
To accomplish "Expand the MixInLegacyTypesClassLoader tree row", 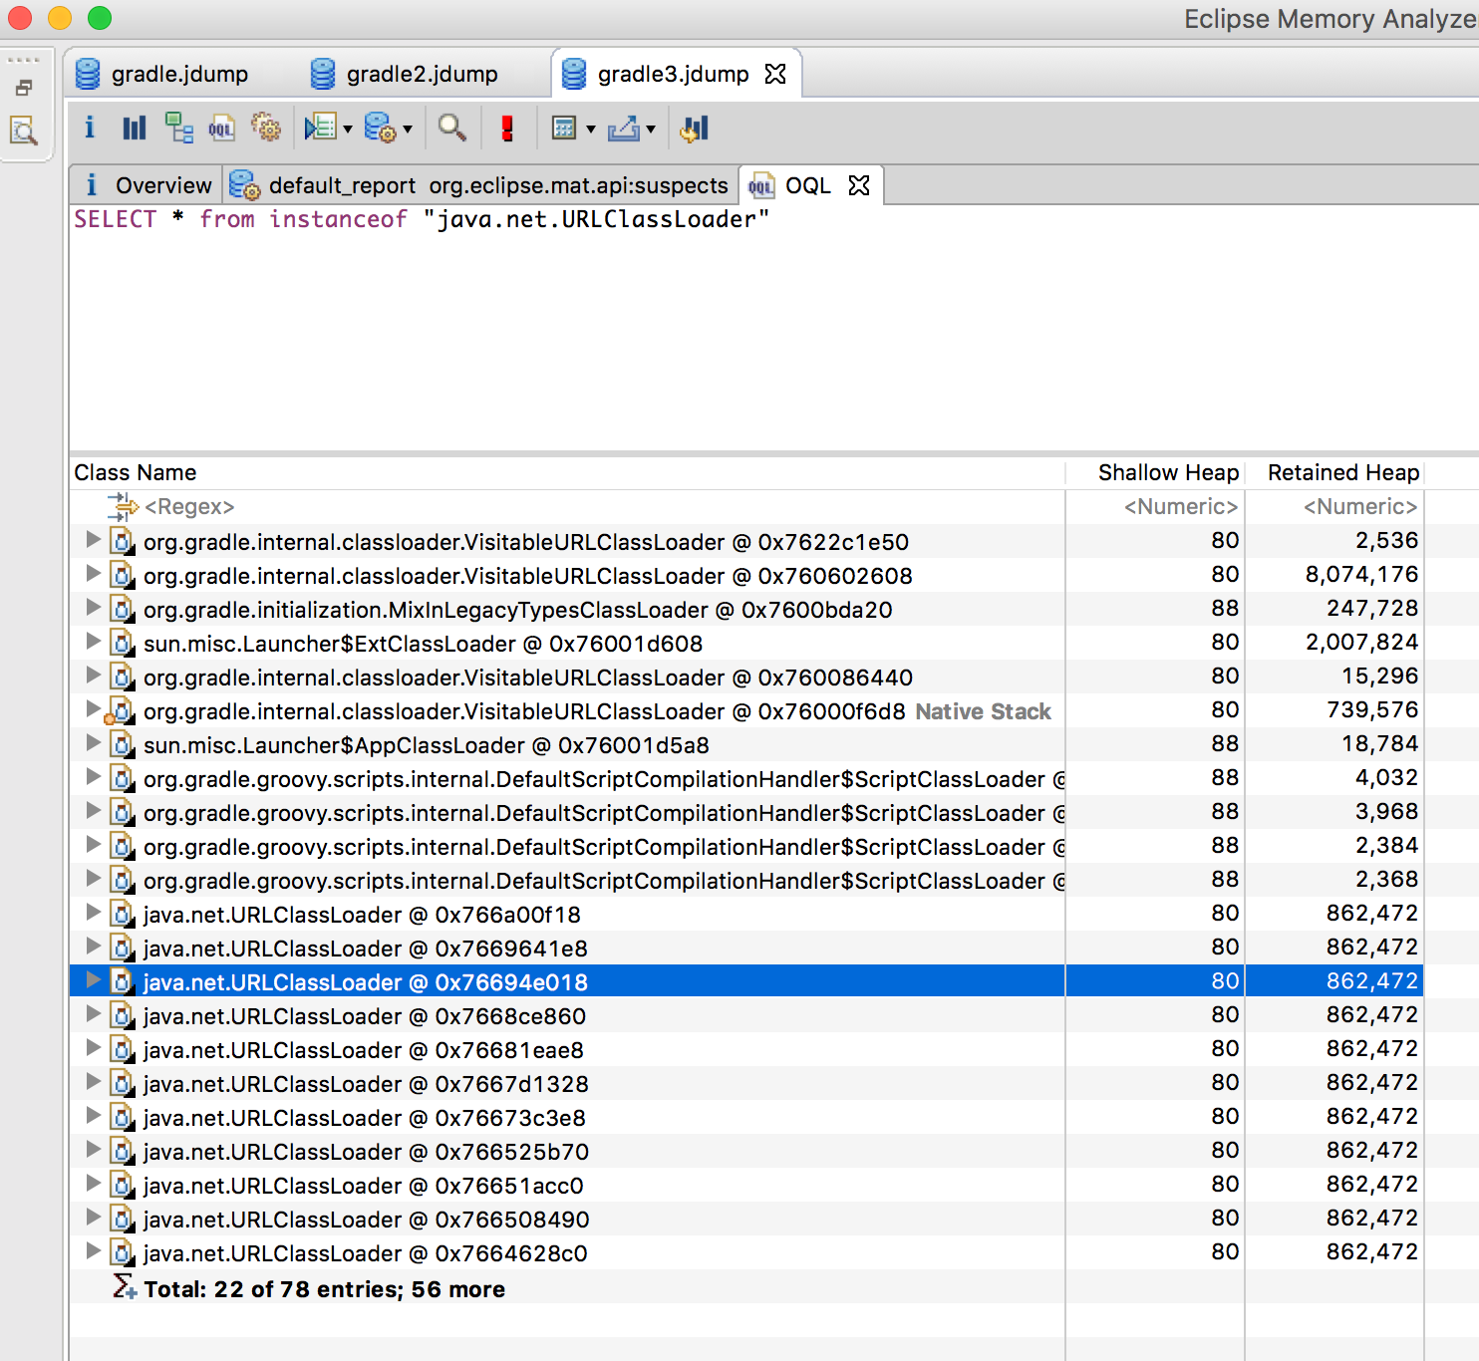I will point(93,609).
